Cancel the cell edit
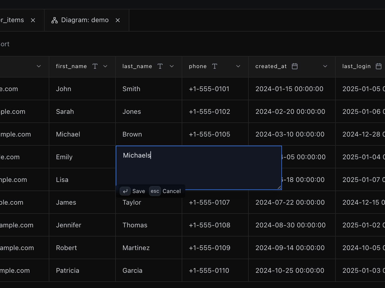The width and height of the screenshot is (385, 288). point(171,191)
